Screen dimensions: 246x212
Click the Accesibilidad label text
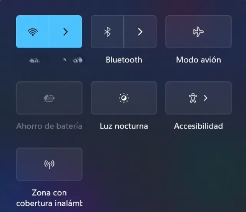pos(198,126)
